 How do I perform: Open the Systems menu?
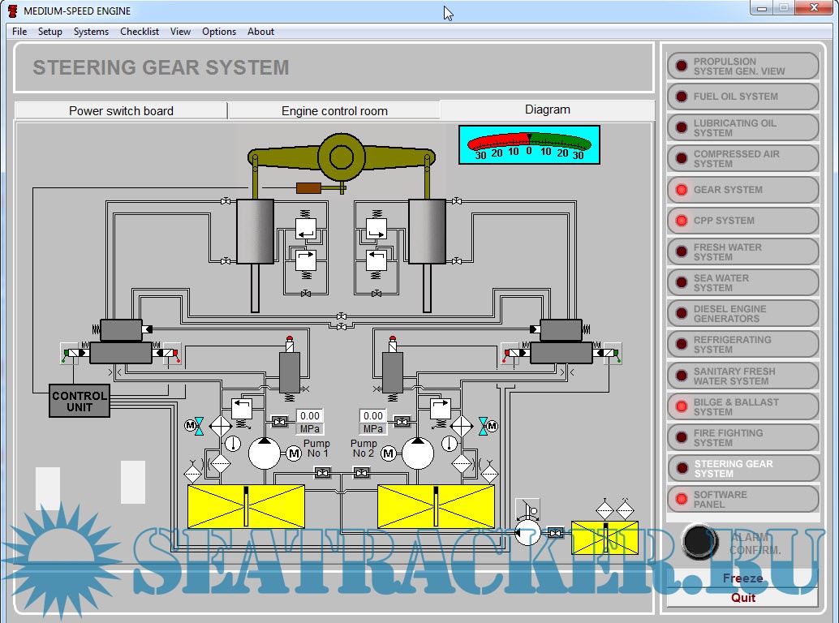(91, 32)
